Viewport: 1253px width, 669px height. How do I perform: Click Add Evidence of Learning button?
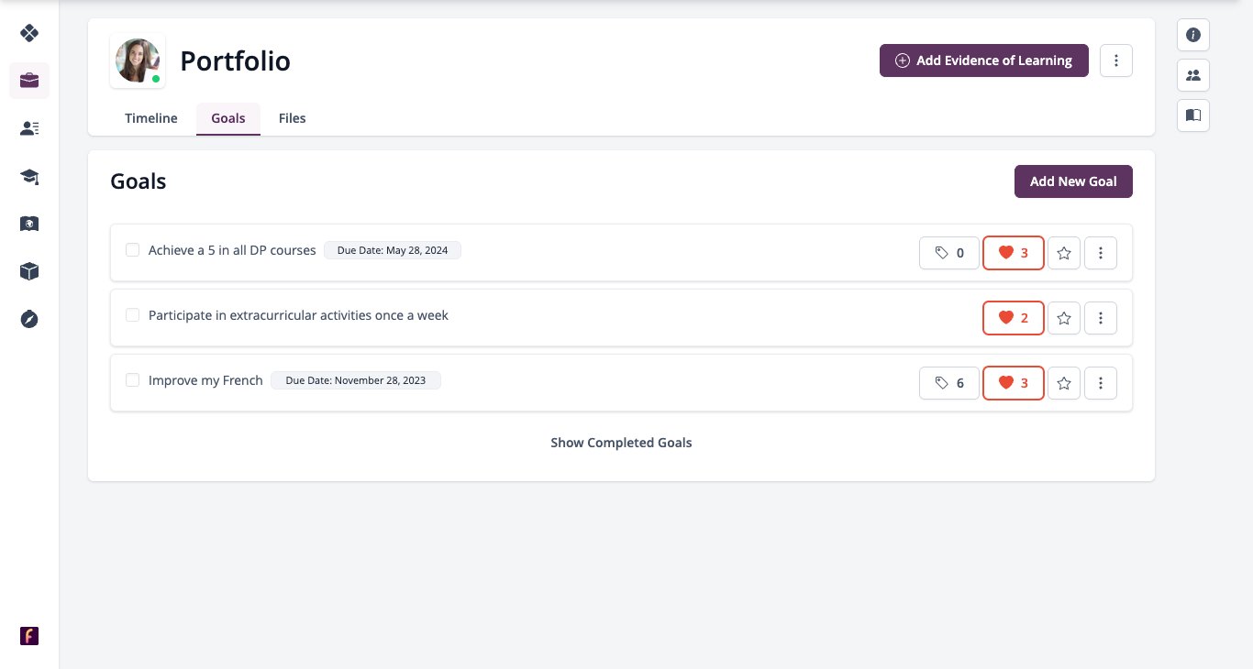point(984,60)
